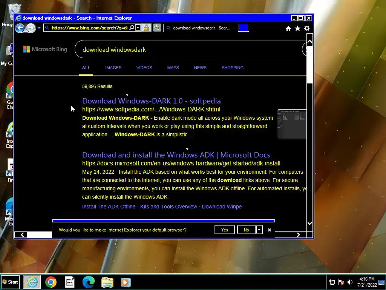Screen dimensions: 386x290
Task: Click the Show desktop button in tray corner
Action: (x=382, y=282)
